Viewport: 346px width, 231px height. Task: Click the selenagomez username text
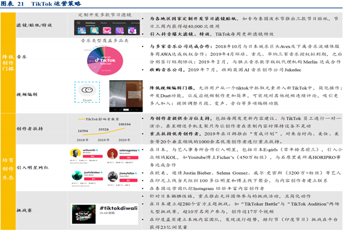[128, 150]
